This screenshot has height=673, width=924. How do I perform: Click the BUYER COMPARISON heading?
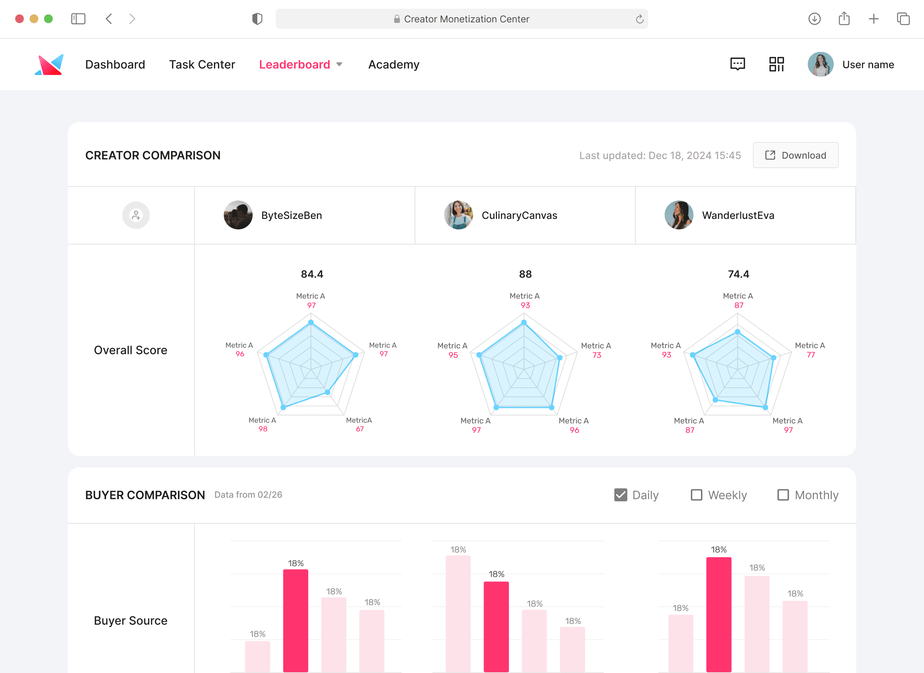(145, 495)
